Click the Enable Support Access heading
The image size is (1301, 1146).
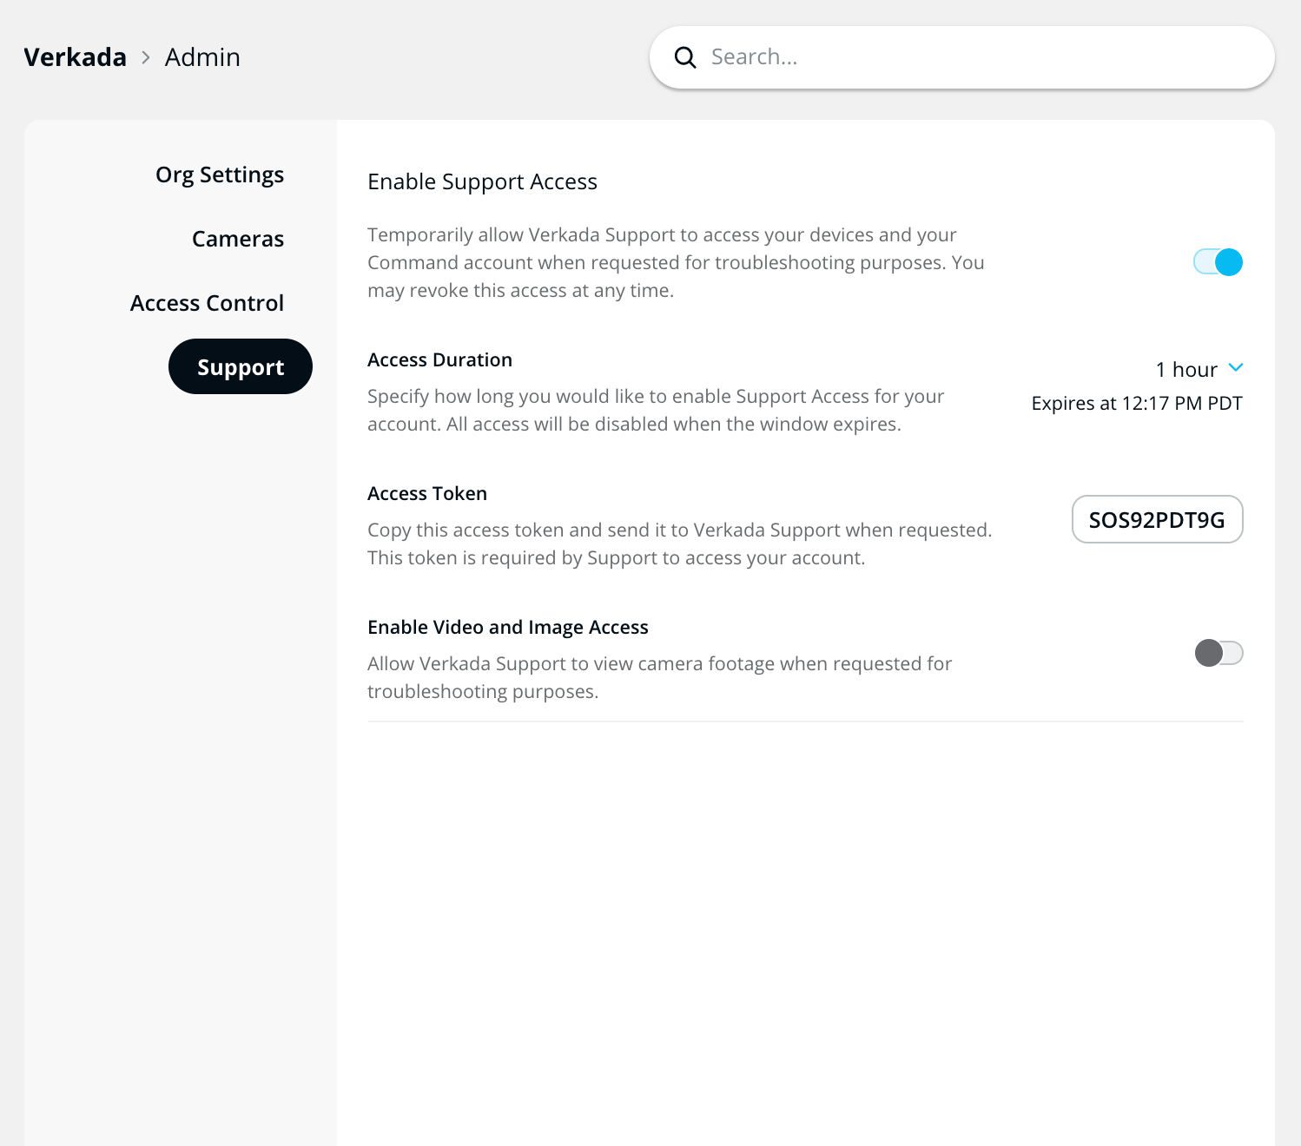482,181
